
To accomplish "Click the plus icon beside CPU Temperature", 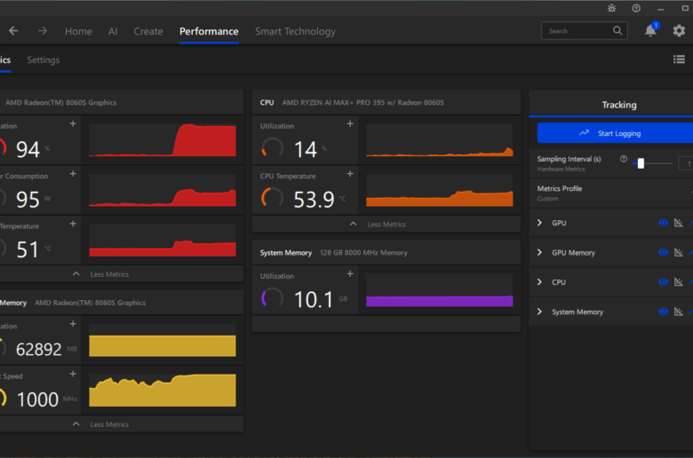I will pos(349,175).
